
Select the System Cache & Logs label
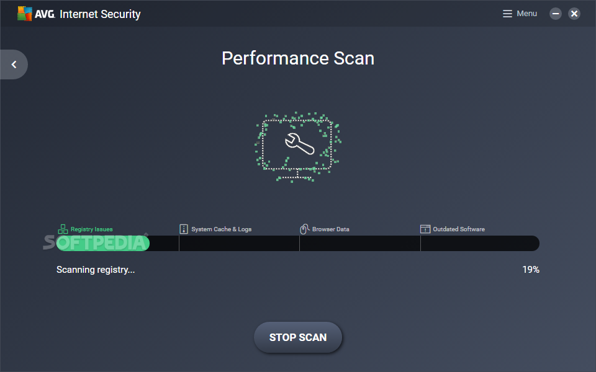221,229
